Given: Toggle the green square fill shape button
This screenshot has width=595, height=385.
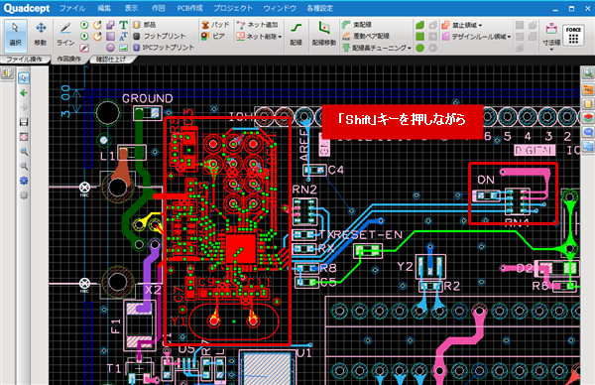Looking at the screenshot, I should click(x=420, y=37).
